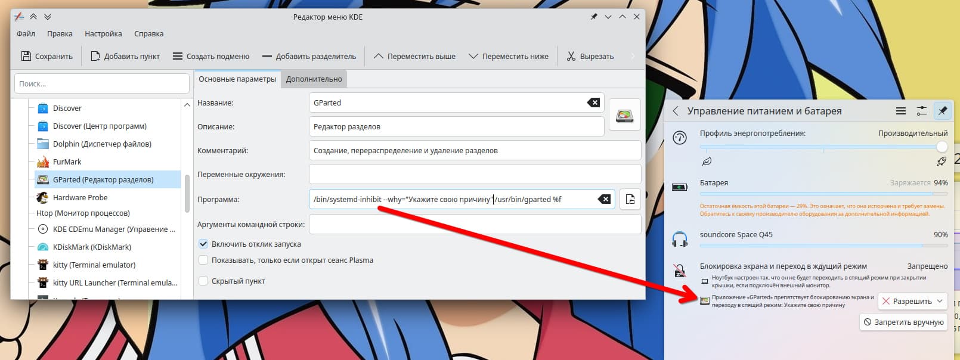Open the file browser icon beside the Программа field
Viewport: 960px width, 360px height.
630,199
